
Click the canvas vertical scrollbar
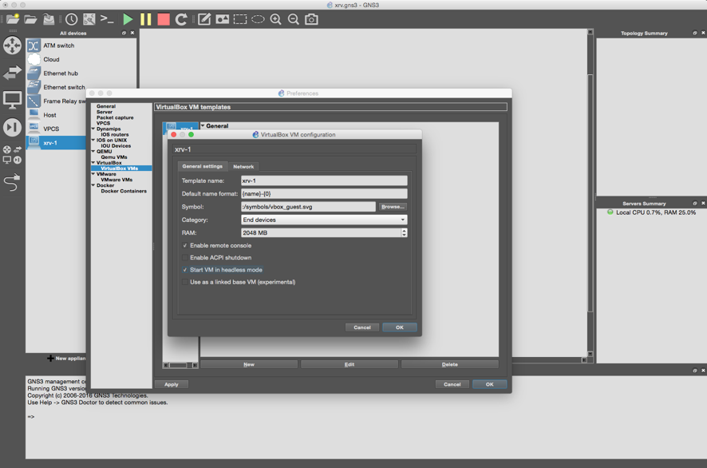tap(590, 193)
